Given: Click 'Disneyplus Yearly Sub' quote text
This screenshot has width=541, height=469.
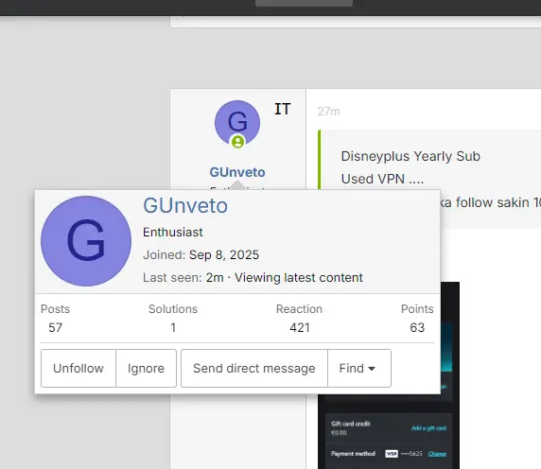Looking at the screenshot, I should tap(410, 156).
